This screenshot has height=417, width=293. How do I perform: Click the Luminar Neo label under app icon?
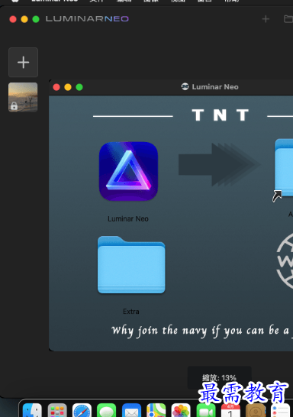click(x=128, y=219)
